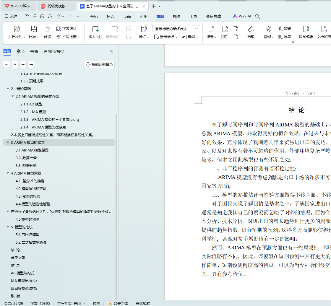Click 缺失字体 warning in status bar
Screen dimensions: 331x306
(118, 303)
